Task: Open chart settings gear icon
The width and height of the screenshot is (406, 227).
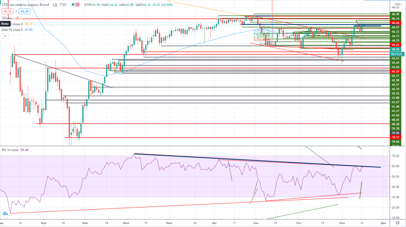Action: coord(398,223)
